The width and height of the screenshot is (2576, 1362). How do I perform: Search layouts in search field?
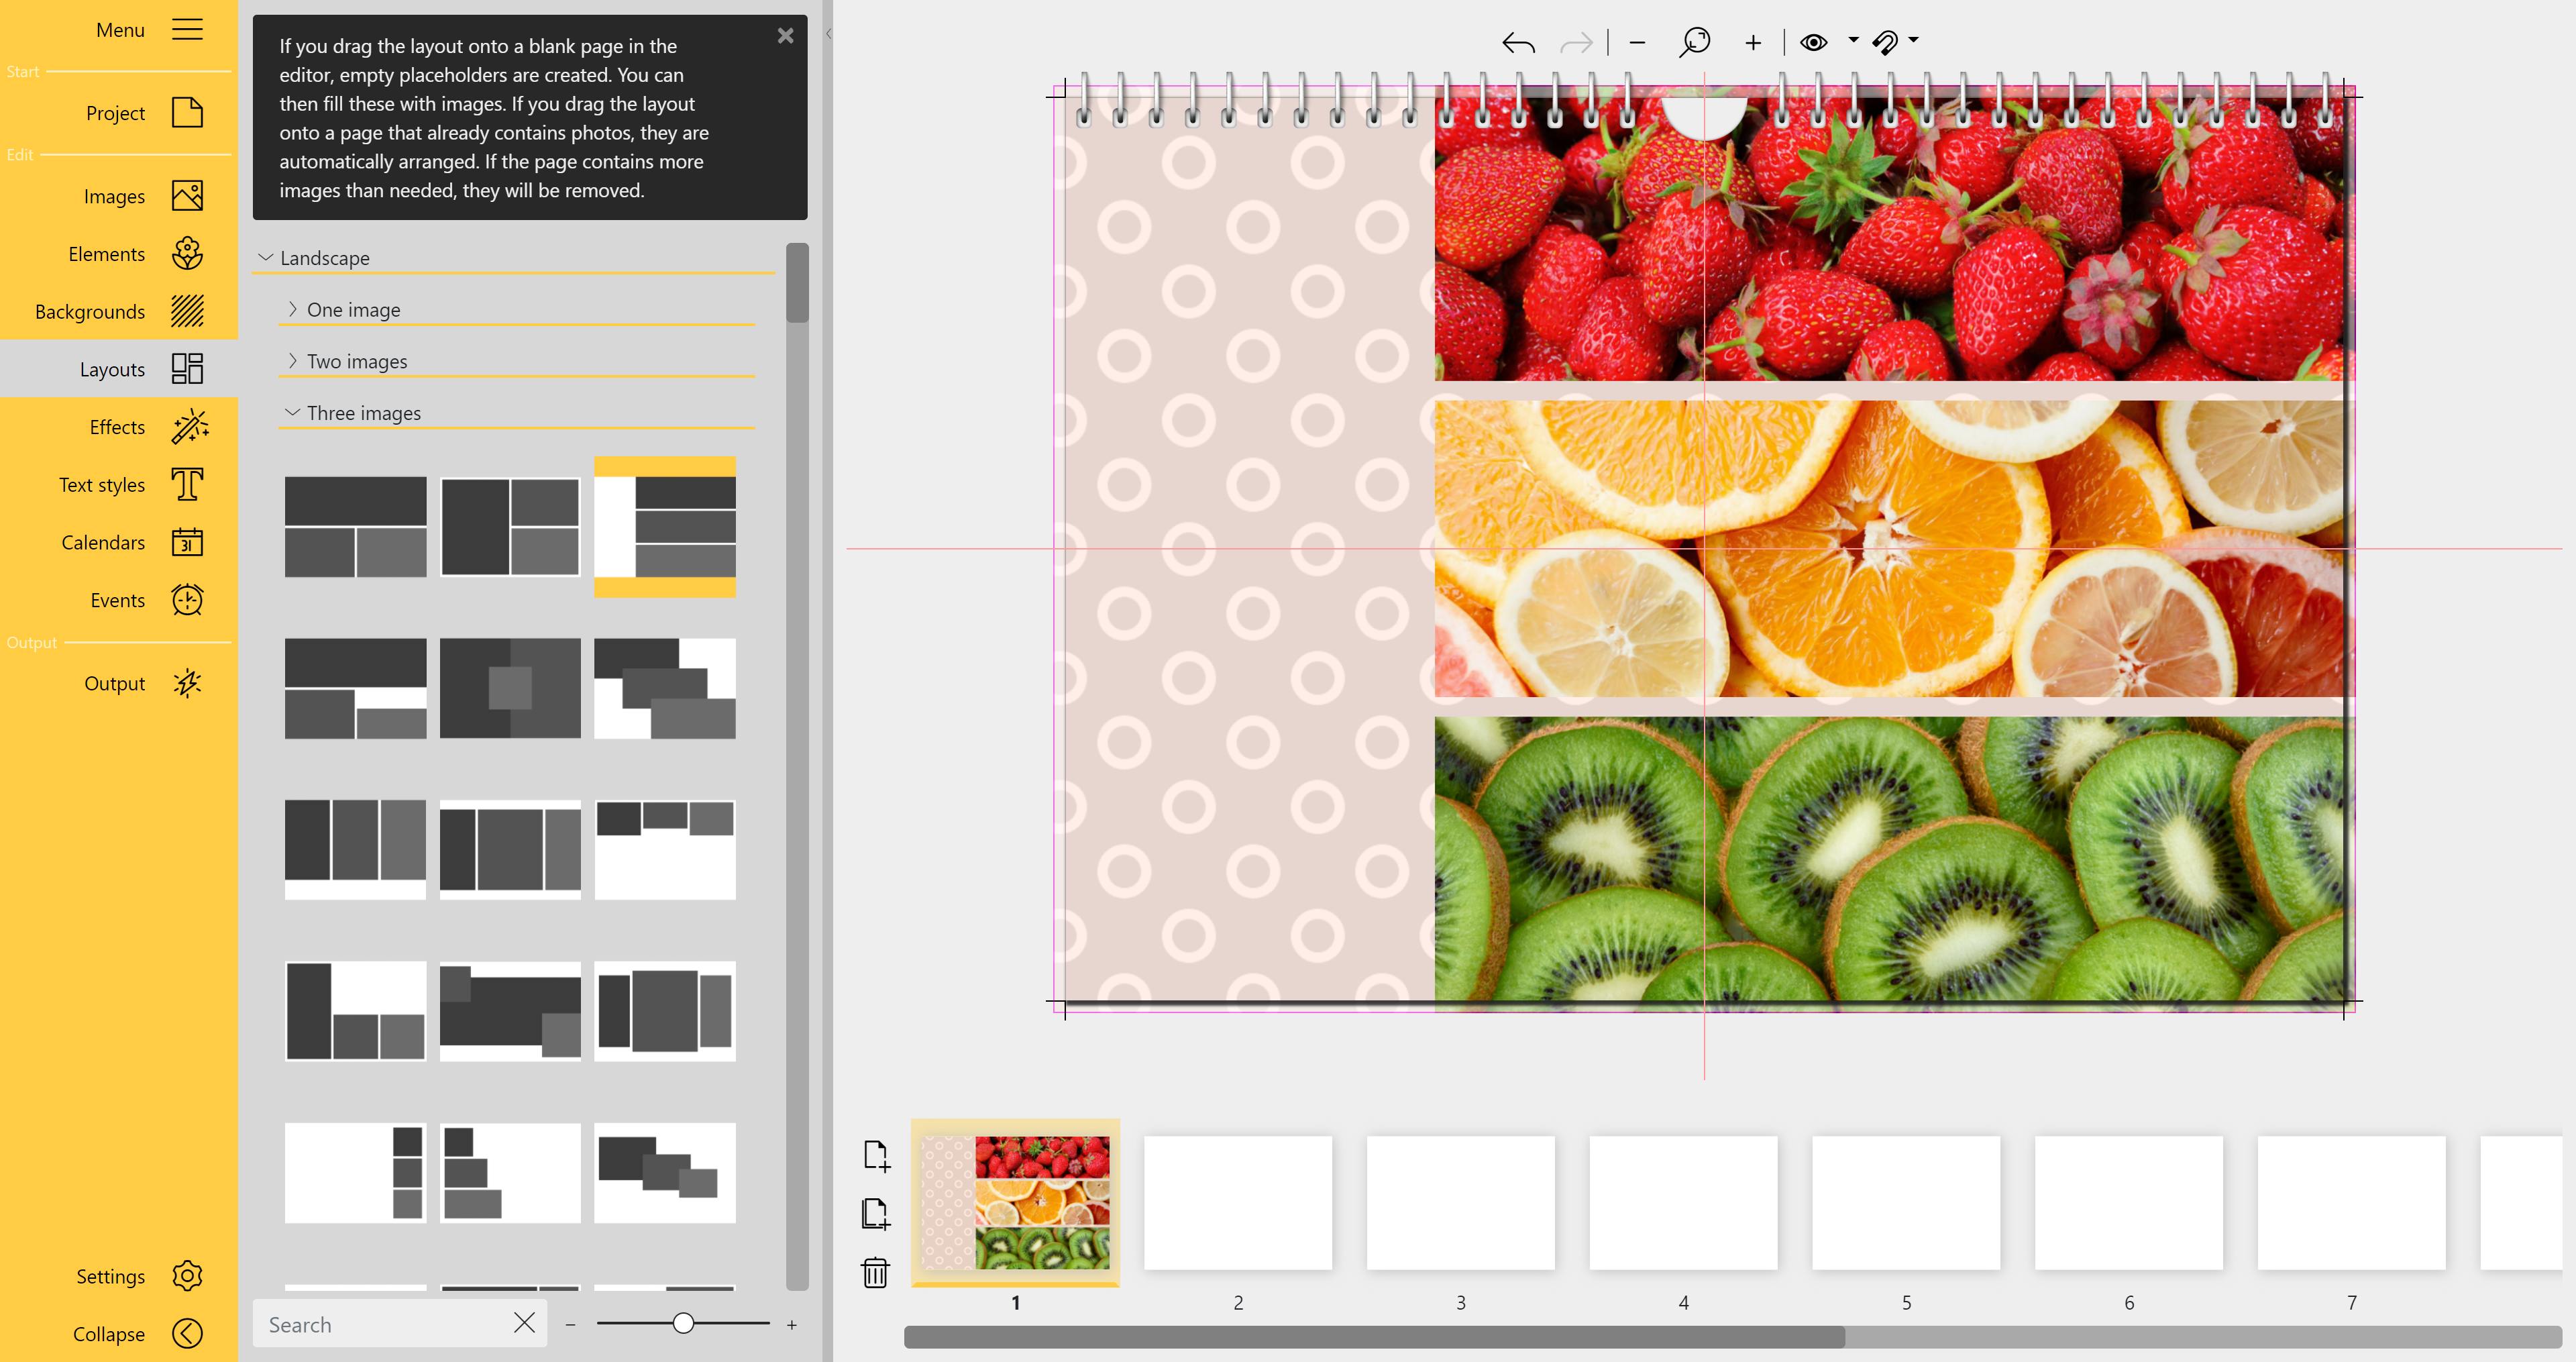coord(380,1323)
